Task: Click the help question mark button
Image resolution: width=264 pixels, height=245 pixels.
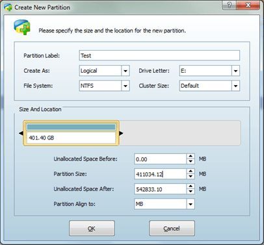Action: coord(230,5)
